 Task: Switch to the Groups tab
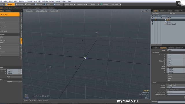click(170, 11)
